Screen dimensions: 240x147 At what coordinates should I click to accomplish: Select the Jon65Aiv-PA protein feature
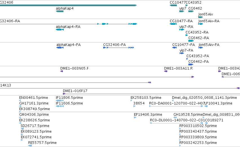click(201, 48)
